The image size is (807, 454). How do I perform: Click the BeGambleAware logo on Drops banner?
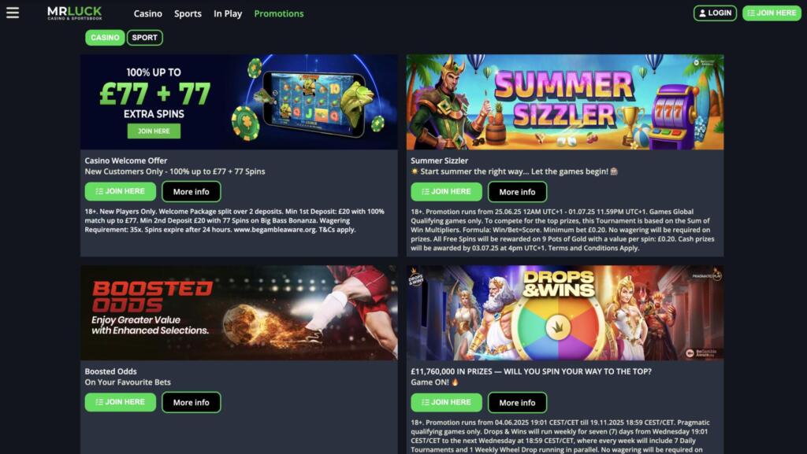click(701, 352)
